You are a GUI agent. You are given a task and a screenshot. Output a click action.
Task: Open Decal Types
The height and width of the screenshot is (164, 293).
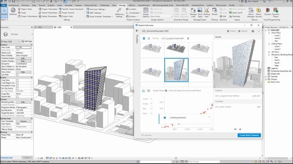200,13
